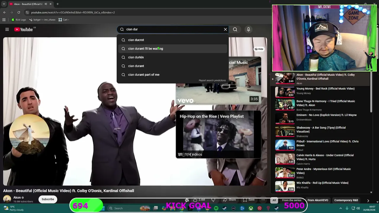This screenshot has height=213, width=379.
Task: Click the YouTube search input field
Action: coord(173,29)
